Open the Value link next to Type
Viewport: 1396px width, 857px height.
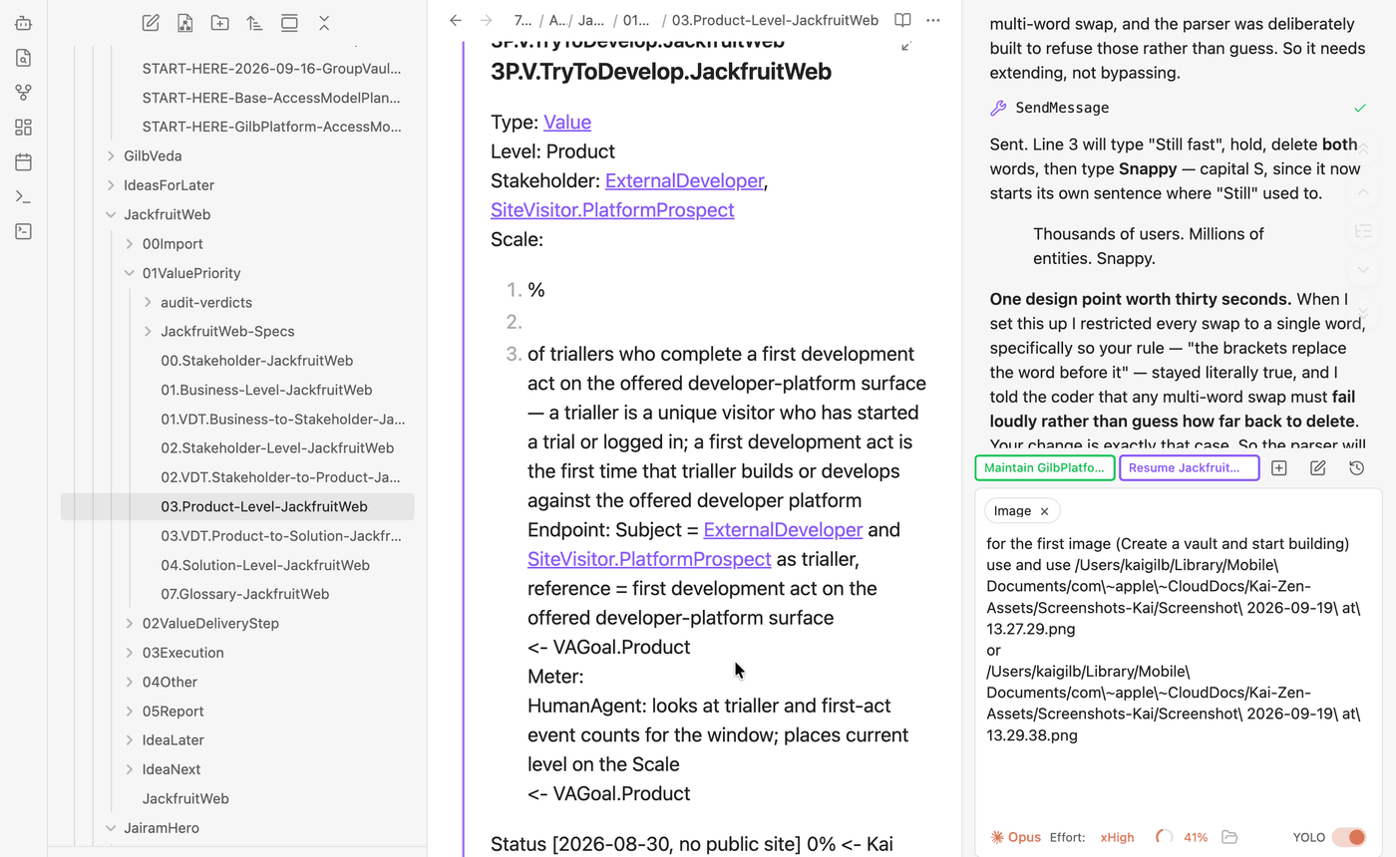(x=567, y=123)
